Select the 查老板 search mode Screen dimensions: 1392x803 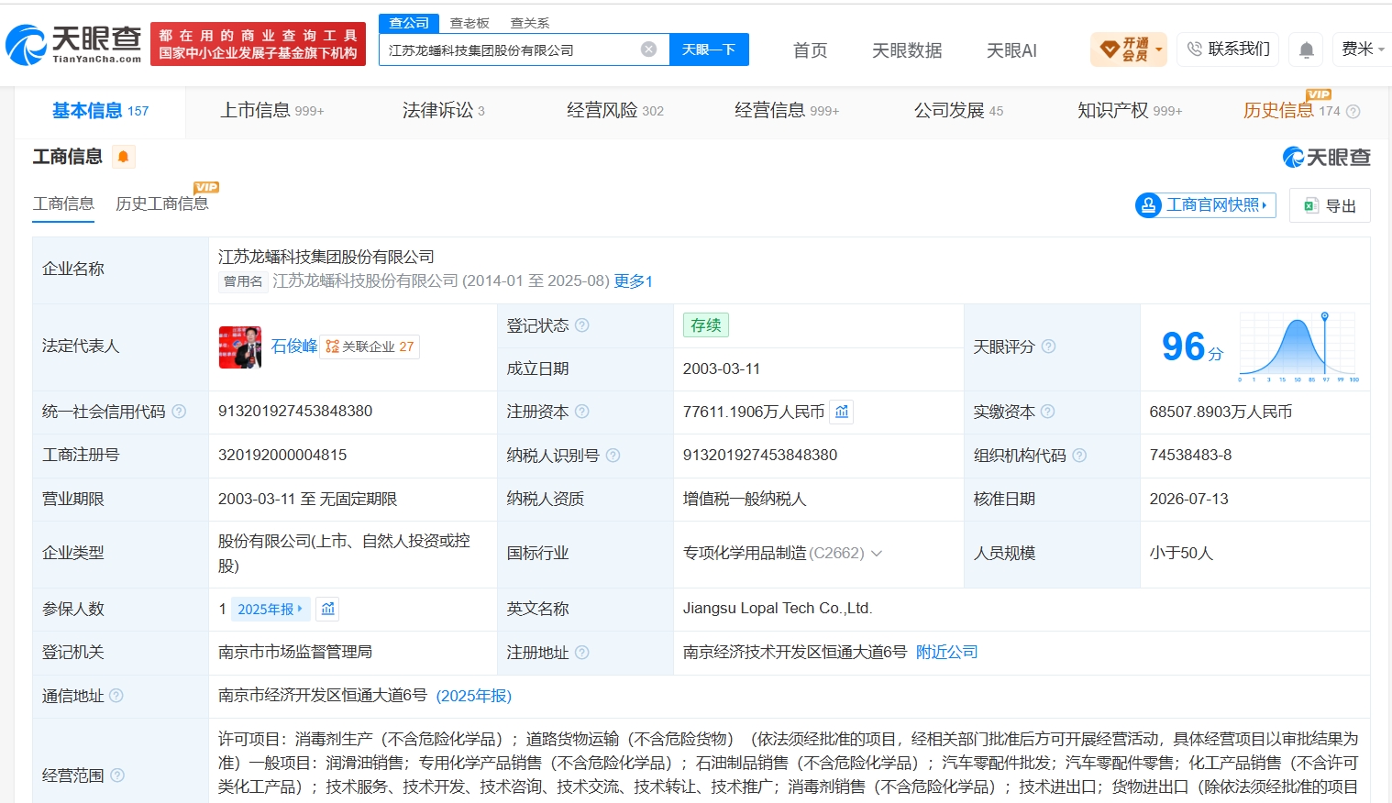(470, 23)
